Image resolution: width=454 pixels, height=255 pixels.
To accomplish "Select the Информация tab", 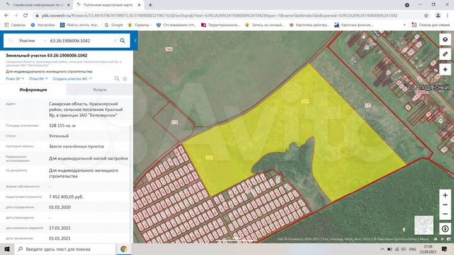I will (33, 90).
